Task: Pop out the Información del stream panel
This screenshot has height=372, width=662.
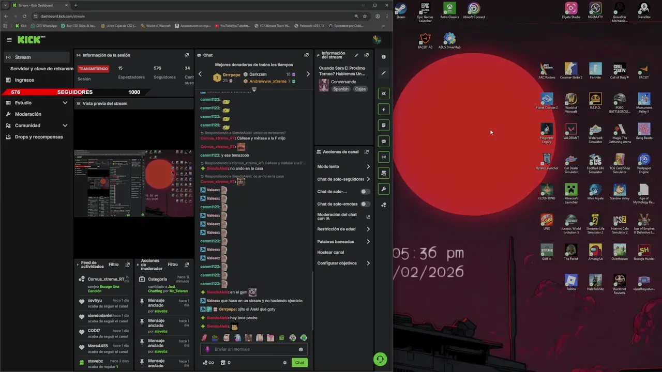Action: 367,55
